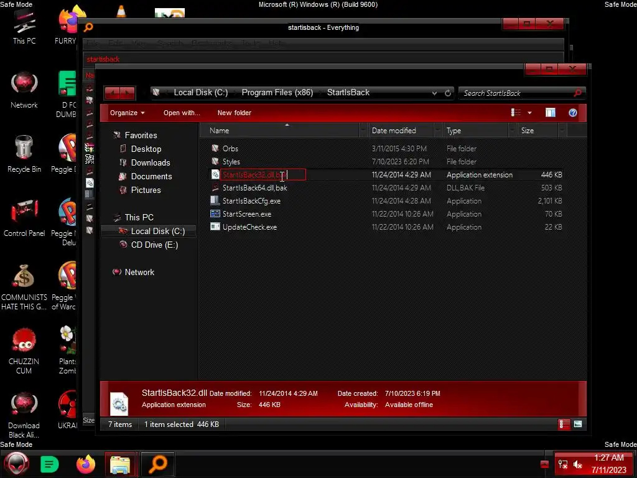Viewport: 637px width, 478px height.
Task: Select CD Drive (E:) in navigation pane
Action: [154, 245]
